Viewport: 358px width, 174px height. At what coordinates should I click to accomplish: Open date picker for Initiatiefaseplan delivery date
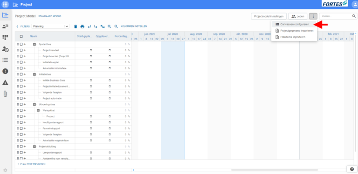[110, 62]
